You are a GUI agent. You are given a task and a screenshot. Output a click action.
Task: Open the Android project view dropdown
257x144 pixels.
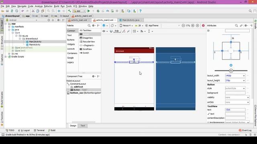21,20
